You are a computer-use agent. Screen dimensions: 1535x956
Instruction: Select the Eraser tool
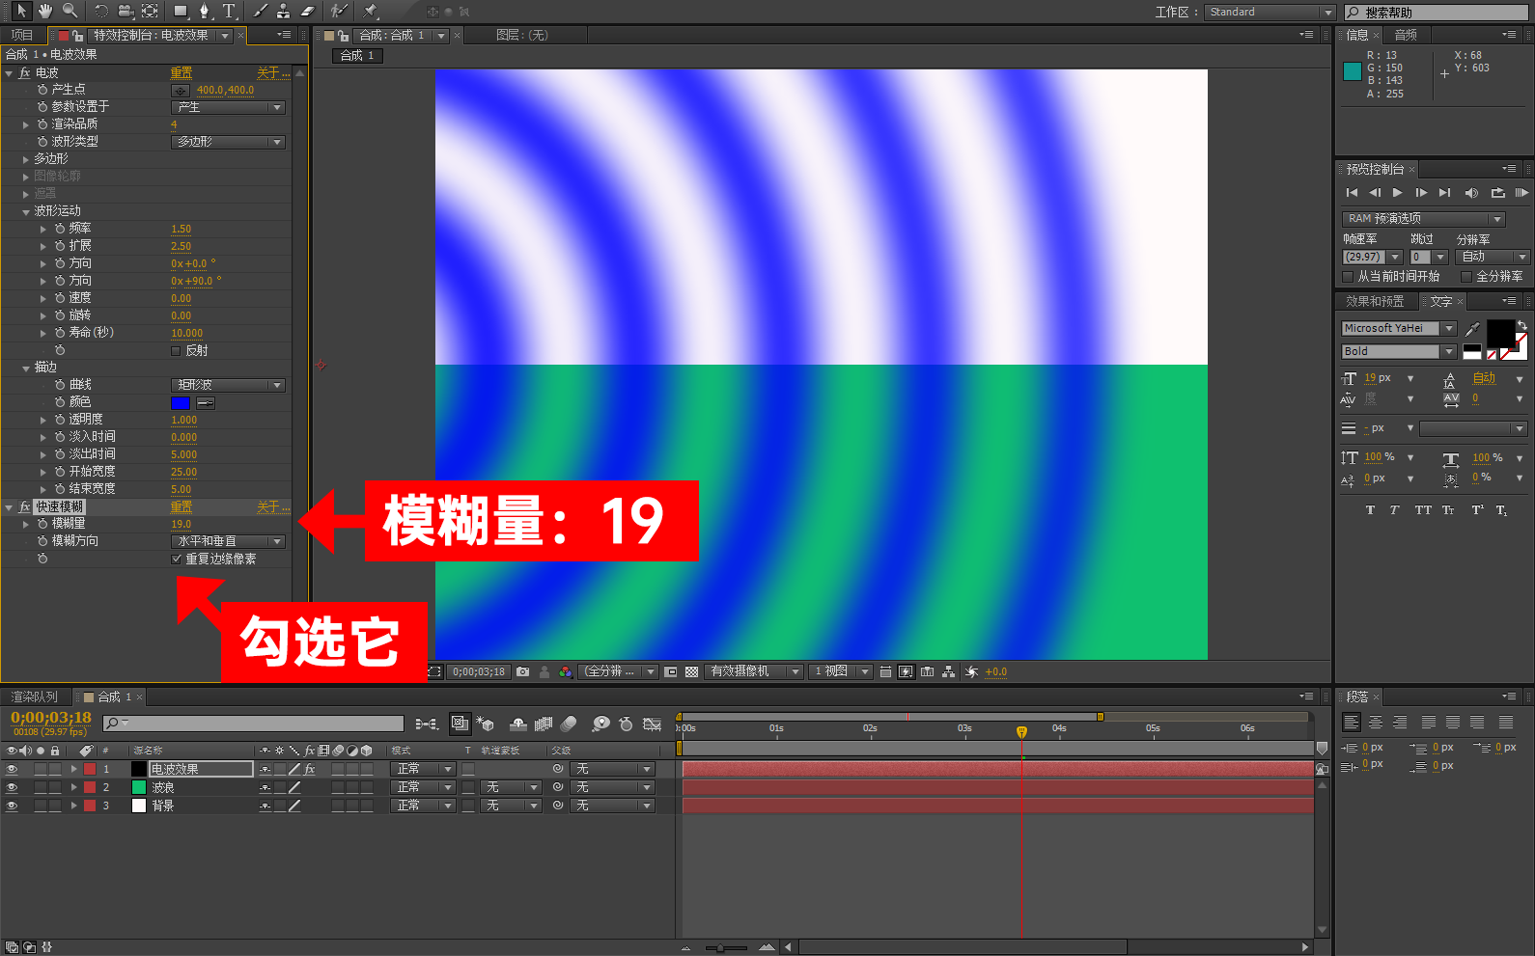tap(308, 11)
